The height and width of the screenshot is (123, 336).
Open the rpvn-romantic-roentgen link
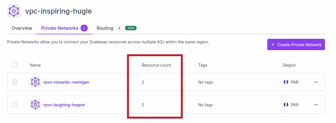pos(66,82)
